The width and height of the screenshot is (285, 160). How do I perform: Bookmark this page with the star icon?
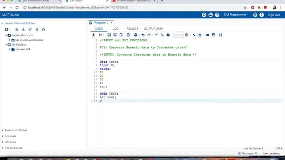pyautogui.click(x=245, y=8)
